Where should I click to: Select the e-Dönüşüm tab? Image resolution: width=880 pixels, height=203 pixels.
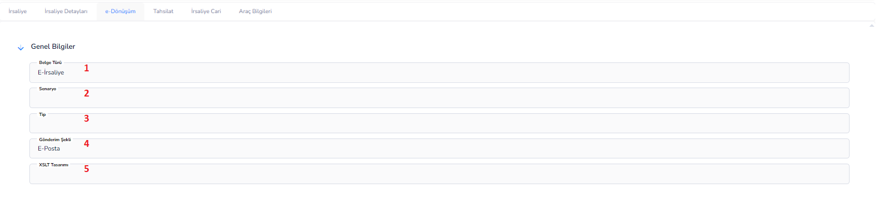point(120,11)
